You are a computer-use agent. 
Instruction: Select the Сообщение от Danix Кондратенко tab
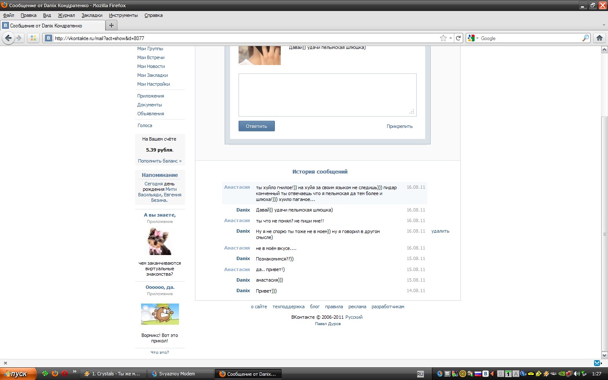click(x=52, y=25)
